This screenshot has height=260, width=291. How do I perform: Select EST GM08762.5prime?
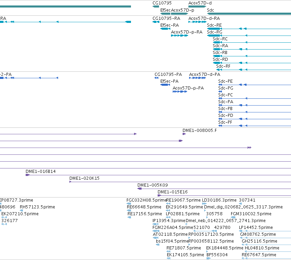coord(266,238)
